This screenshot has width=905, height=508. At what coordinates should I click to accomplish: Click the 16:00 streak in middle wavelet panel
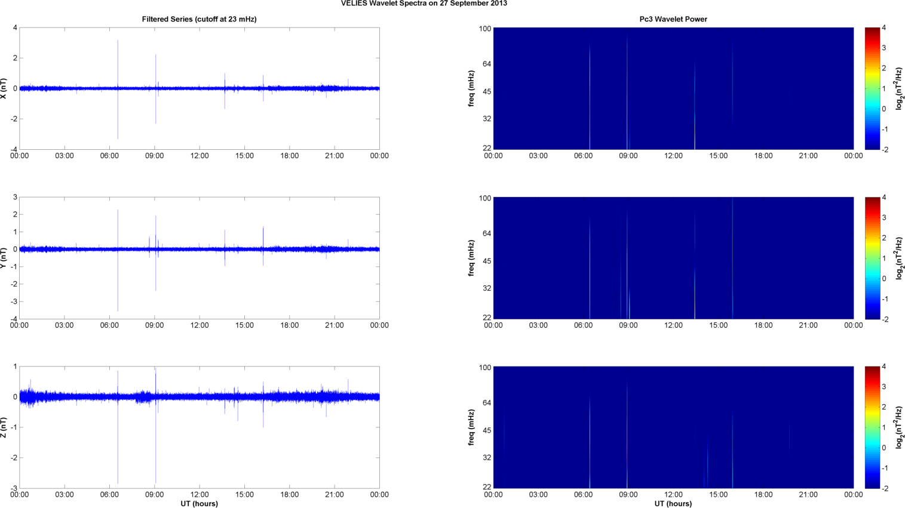[x=732, y=258]
